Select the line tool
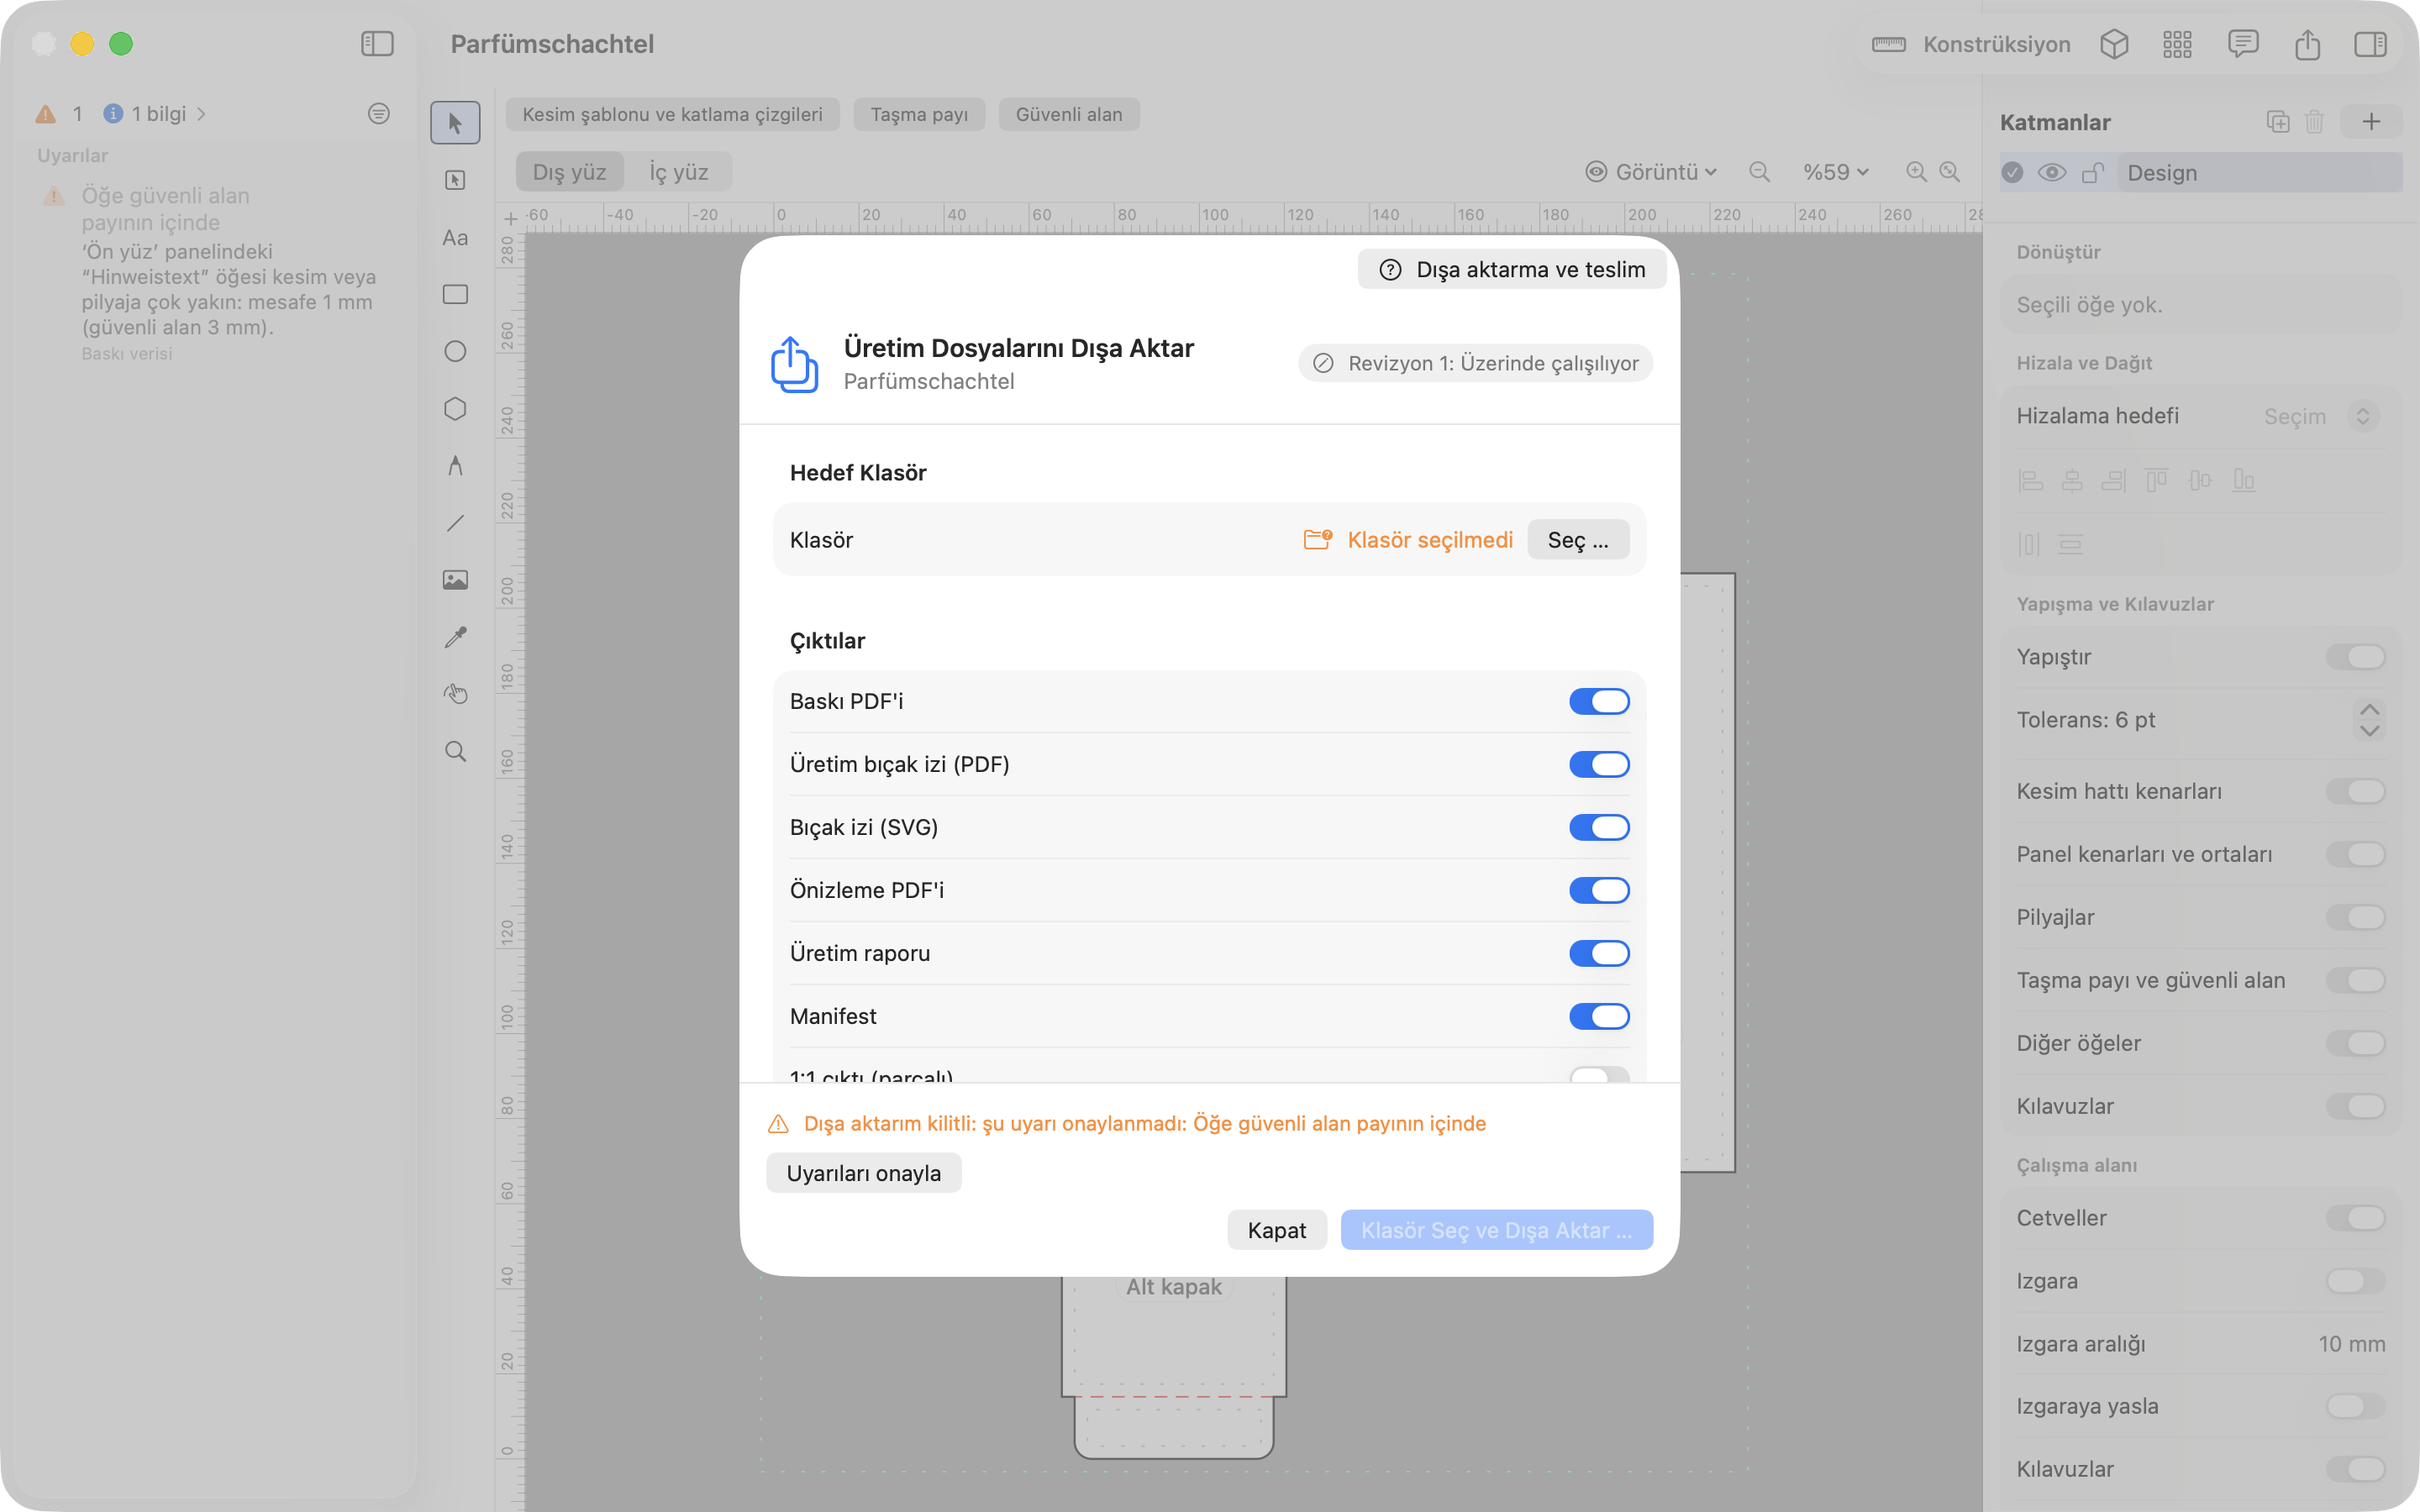The image size is (2420, 1512). click(455, 523)
